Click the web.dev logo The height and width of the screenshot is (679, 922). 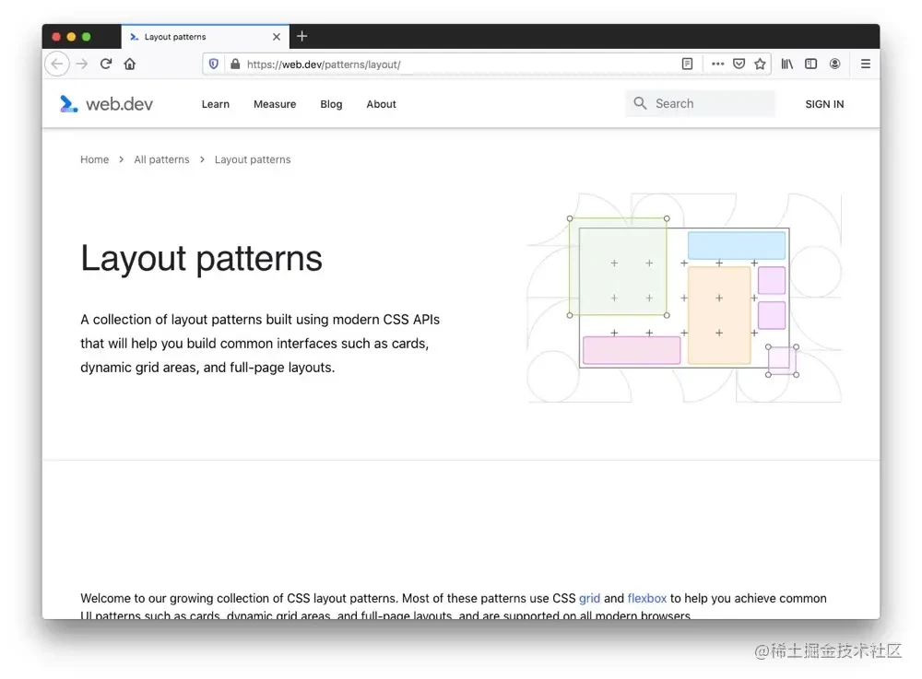click(106, 104)
